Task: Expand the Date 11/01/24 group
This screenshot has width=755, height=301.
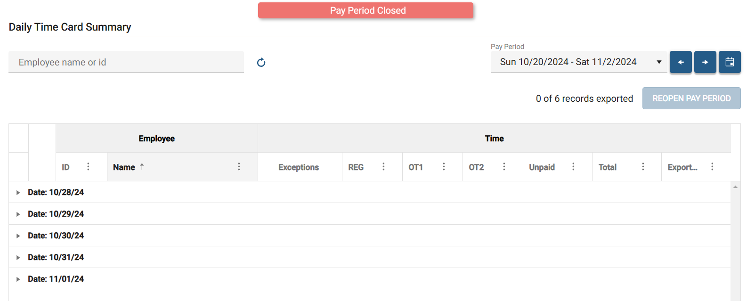Action: click(x=18, y=279)
